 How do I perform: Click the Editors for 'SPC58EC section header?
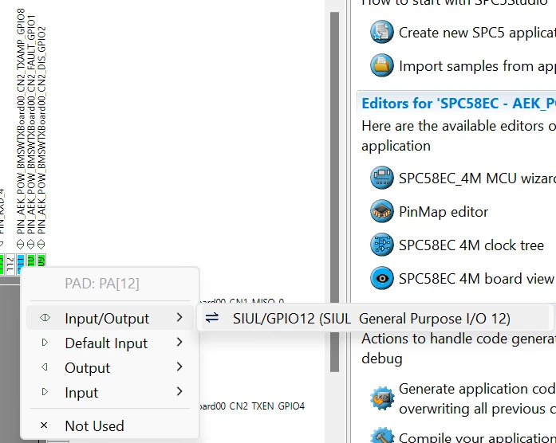click(459, 104)
